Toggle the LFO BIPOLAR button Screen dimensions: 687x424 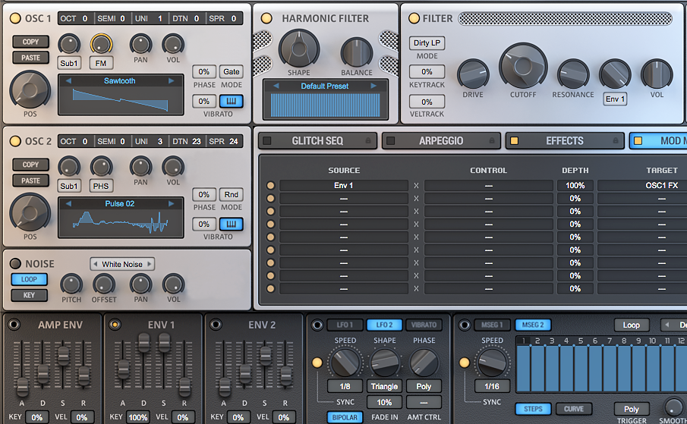345,417
